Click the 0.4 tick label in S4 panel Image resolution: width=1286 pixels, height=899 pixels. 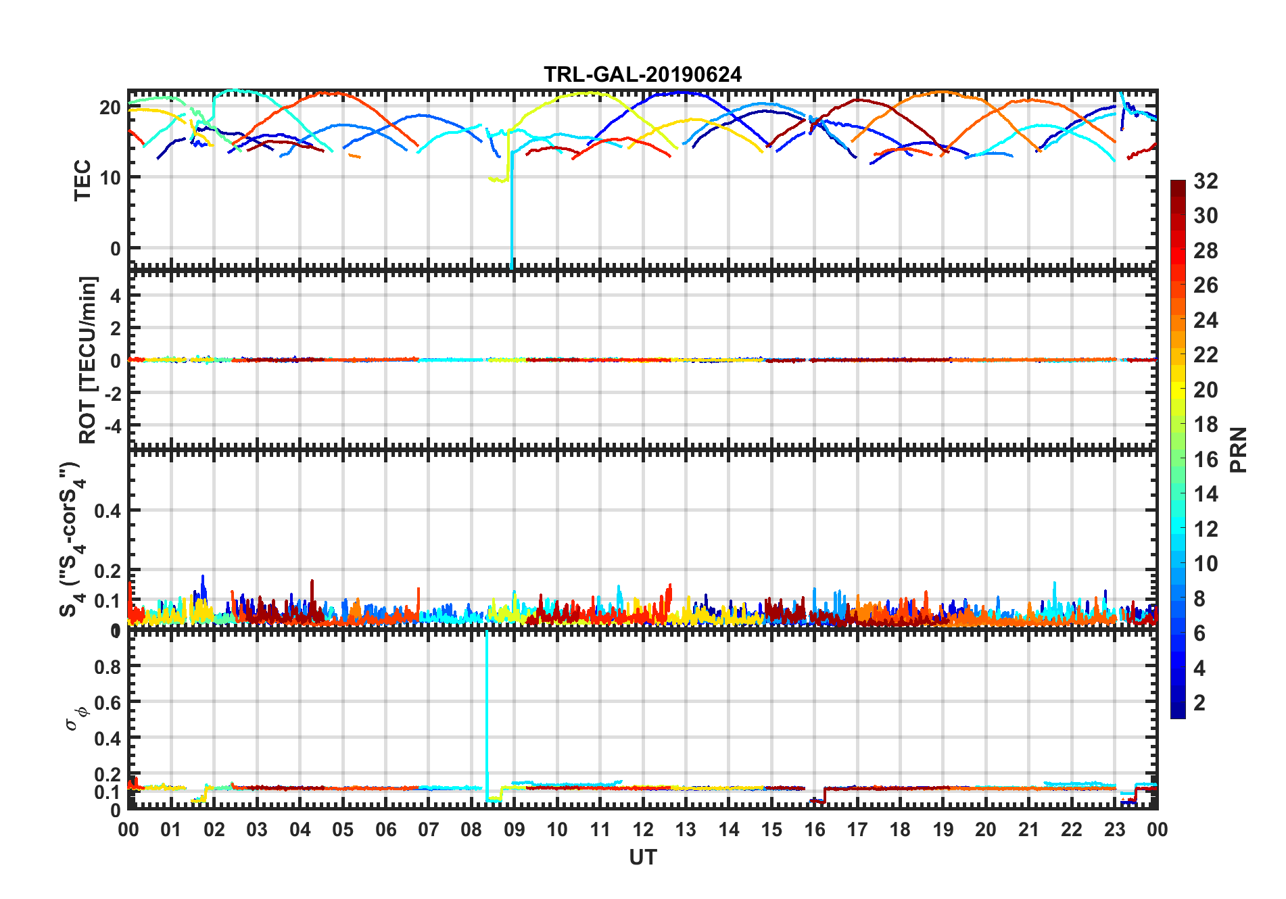pyautogui.click(x=108, y=511)
